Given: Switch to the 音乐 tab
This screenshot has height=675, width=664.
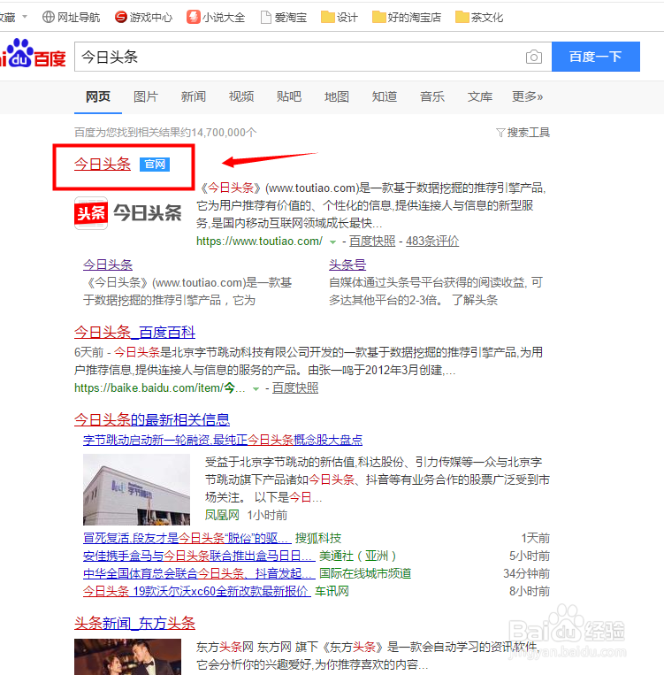Looking at the screenshot, I should point(432,96).
